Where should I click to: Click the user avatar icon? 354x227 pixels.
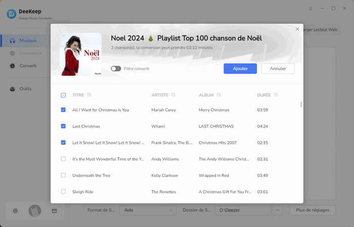click(x=35, y=211)
